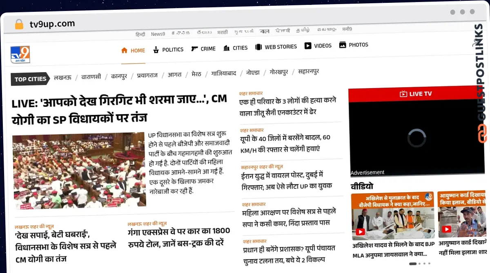Open the UP assembly session photo

(79, 171)
